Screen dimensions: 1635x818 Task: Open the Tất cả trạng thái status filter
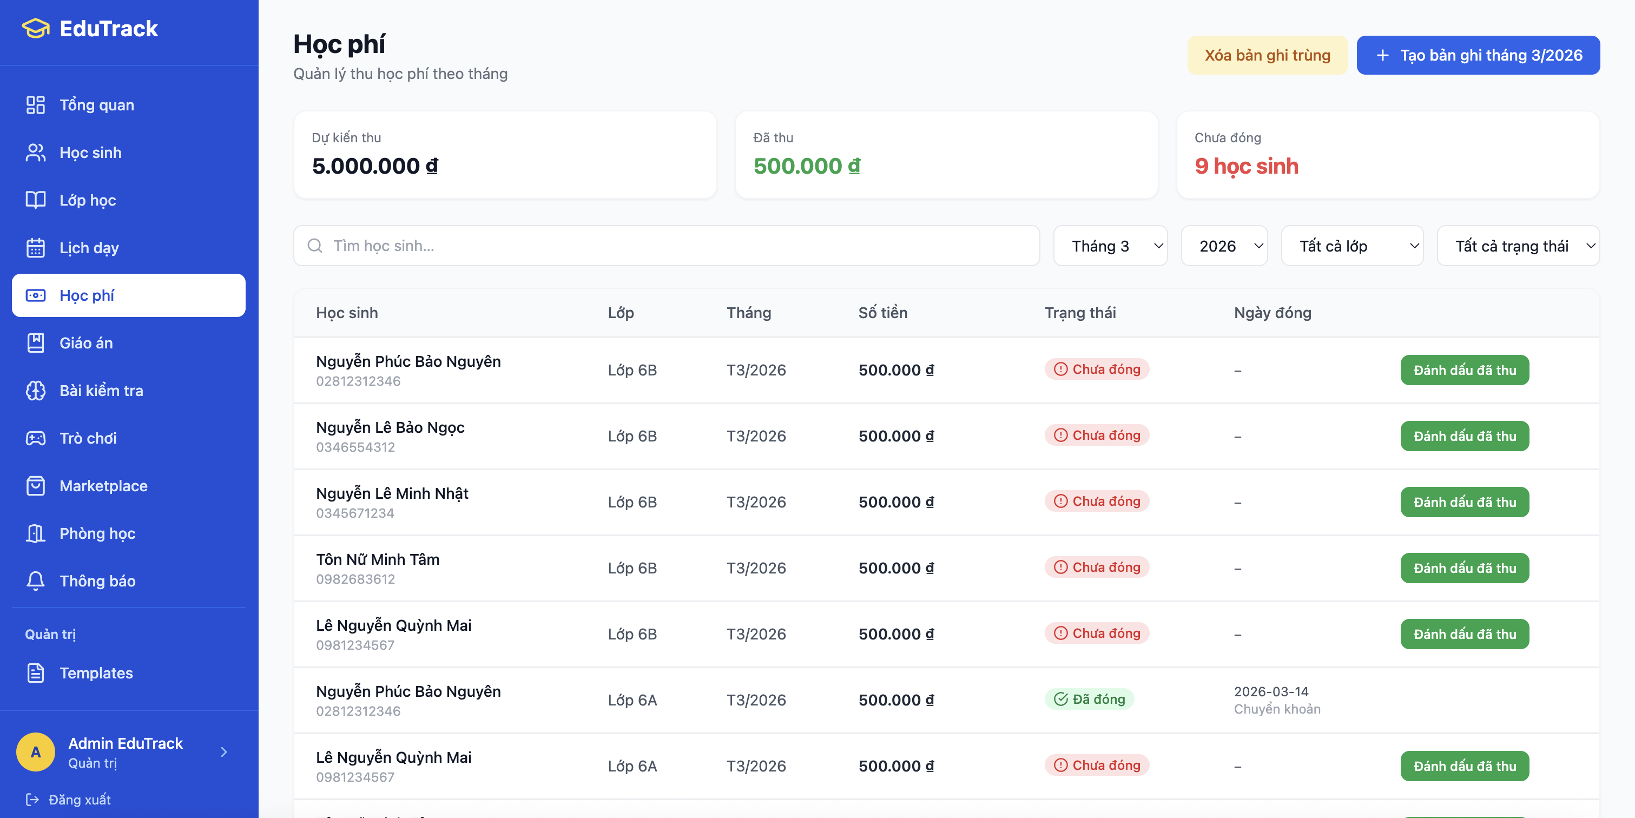1518,246
